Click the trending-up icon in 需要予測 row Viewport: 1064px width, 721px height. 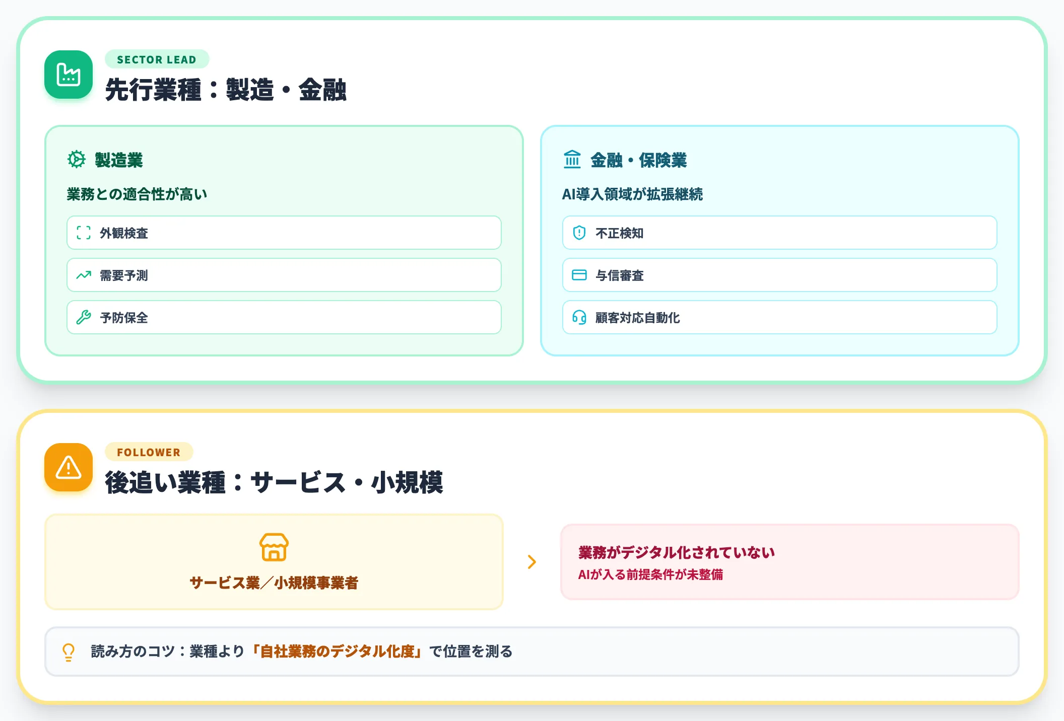(84, 275)
